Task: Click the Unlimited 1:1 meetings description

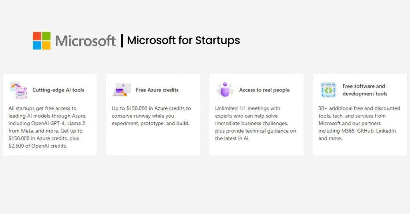Action: (x=255, y=123)
